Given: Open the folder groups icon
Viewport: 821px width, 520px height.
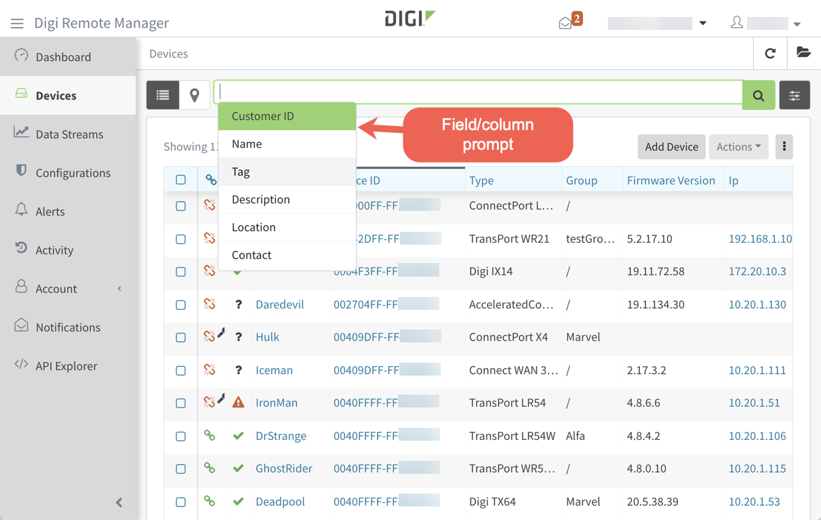Looking at the screenshot, I should [803, 53].
